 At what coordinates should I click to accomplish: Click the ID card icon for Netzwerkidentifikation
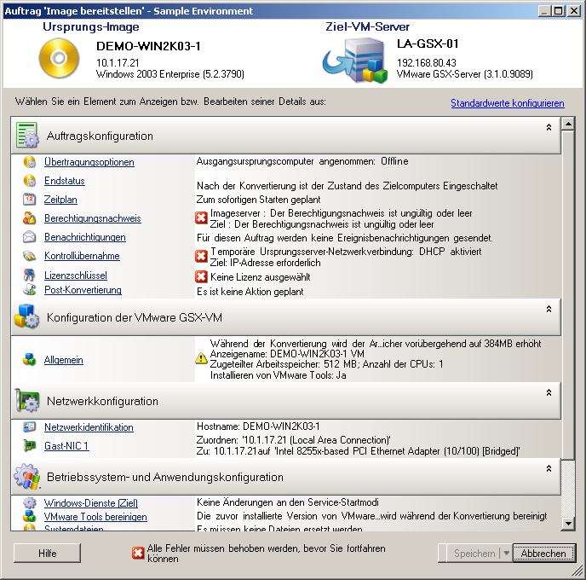30,426
